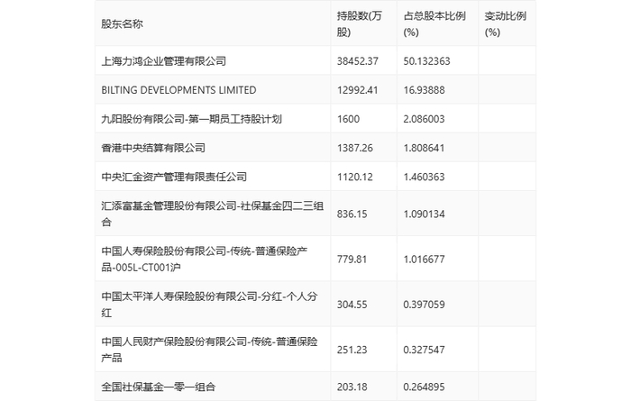Select the 汇添富基金 社保基金四二三组合 row name
The image size is (631, 401).
click(x=213, y=214)
